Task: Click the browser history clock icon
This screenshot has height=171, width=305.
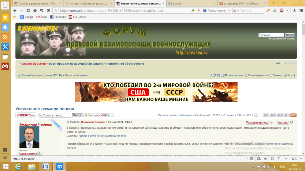Action: pyautogui.click(x=48, y=10)
